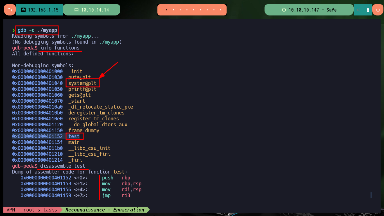Click the battery charging icon

tap(368, 10)
